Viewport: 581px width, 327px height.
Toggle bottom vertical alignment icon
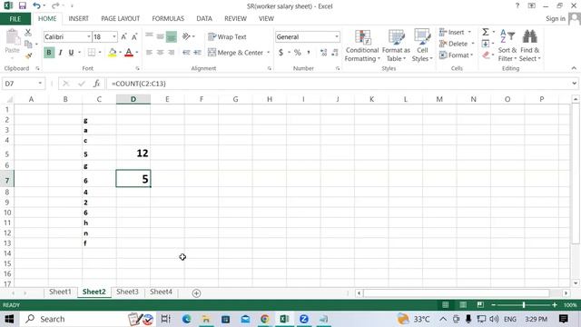(172, 36)
